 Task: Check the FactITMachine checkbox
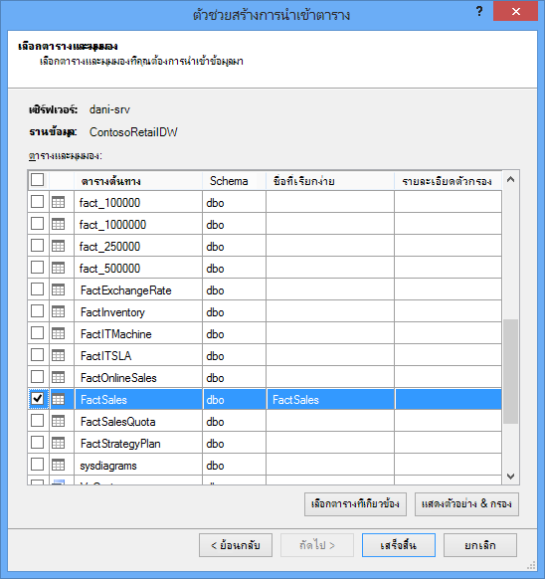(x=37, y=332)
